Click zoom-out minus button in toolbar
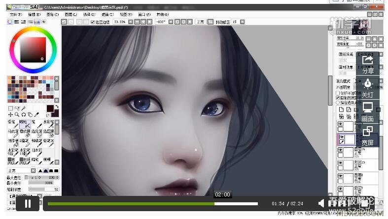The width and height of the screenshot is (388, 219). click(x=138, y=22)
